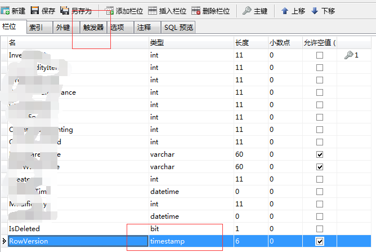376x252 pixels.
Task: Click the 下移 (Move Down) arrow icon
Action: (314, 10)
